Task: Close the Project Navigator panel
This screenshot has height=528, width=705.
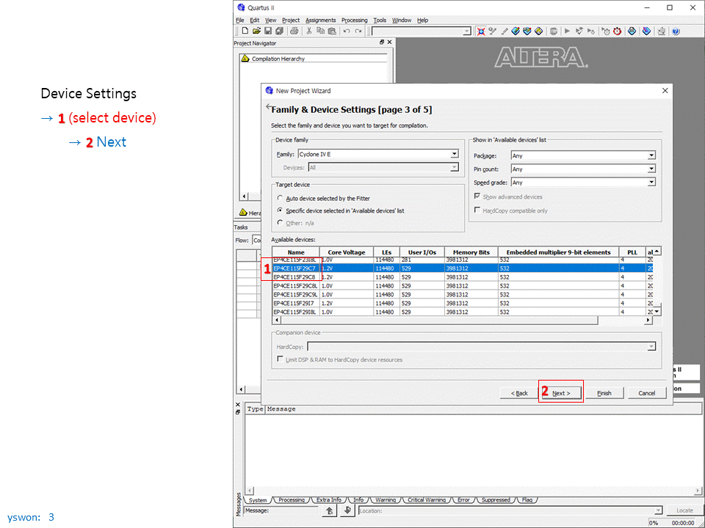Action: tap(389, 43)
